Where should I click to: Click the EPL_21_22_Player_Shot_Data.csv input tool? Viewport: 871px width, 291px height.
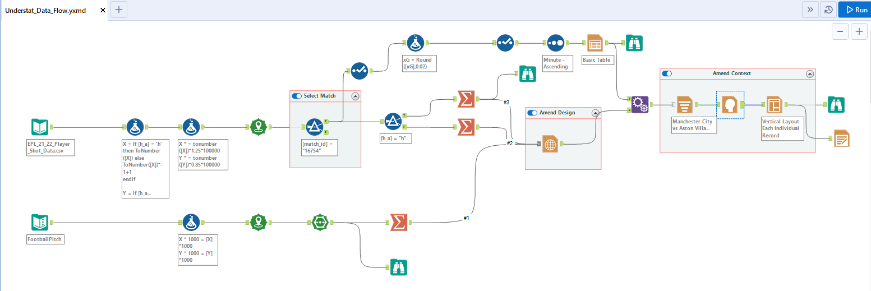point(42,128)
